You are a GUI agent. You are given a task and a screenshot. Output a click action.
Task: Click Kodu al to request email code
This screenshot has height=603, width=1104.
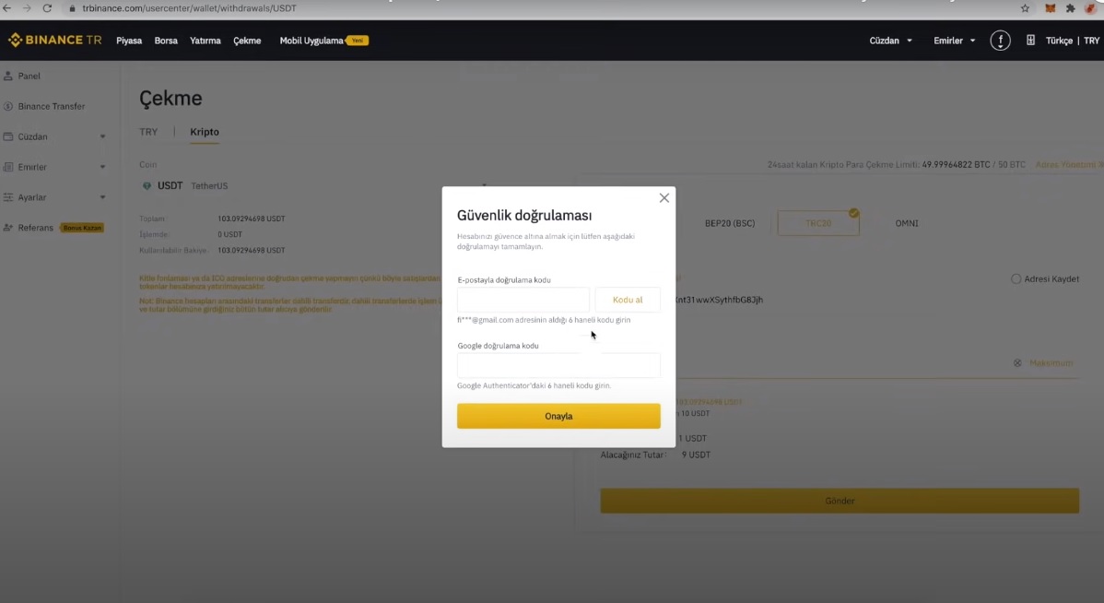coord(628,300)
